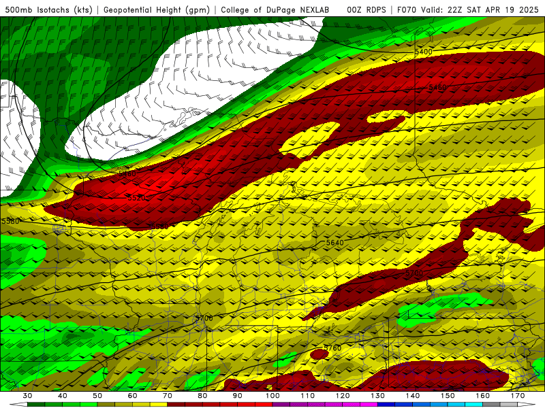Click the 5640 height contour label
This screenshot has height=408, width=545.
[334, 243]
